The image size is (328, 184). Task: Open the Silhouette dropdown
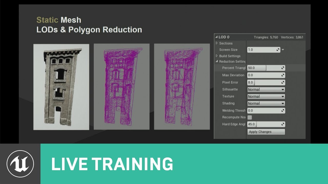coord(266,89)
